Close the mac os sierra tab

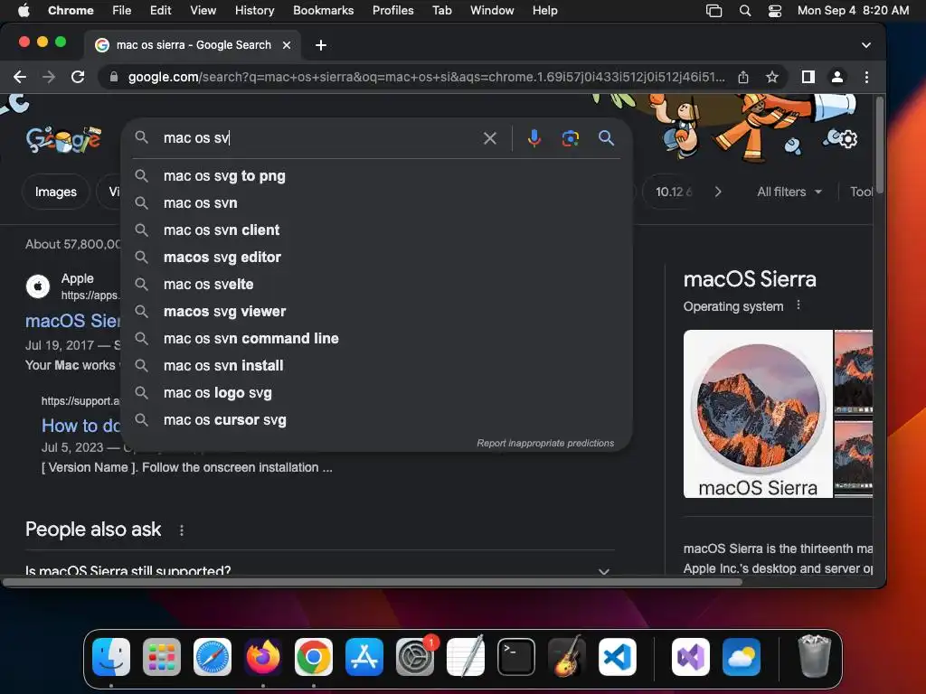(x=287, y=45)
